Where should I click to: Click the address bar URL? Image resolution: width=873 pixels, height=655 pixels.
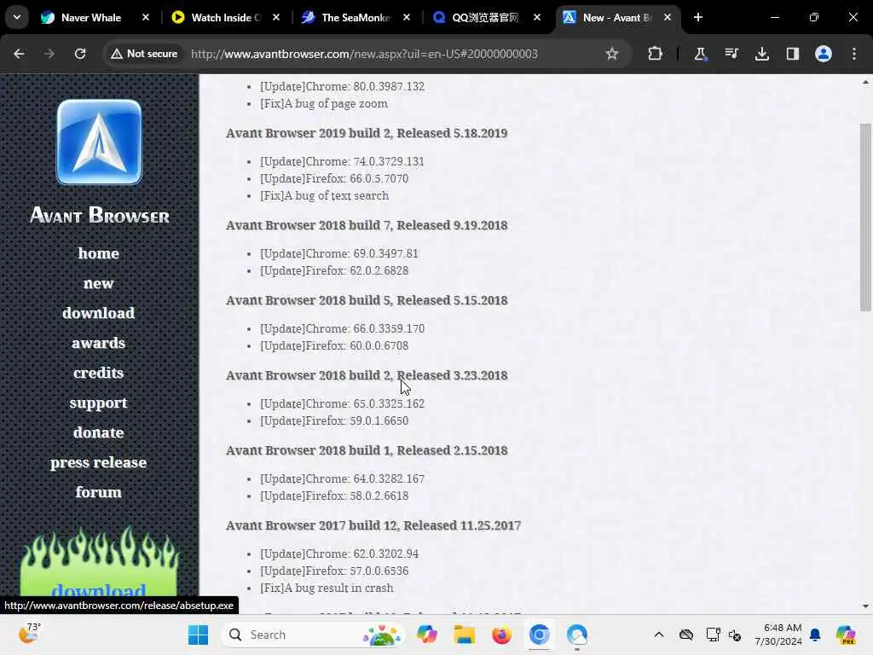point(364,54)
